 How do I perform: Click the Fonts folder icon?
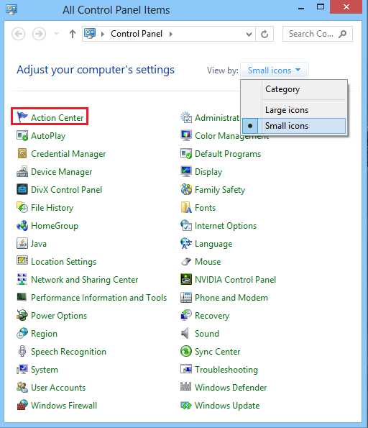[x=186, y=207]
